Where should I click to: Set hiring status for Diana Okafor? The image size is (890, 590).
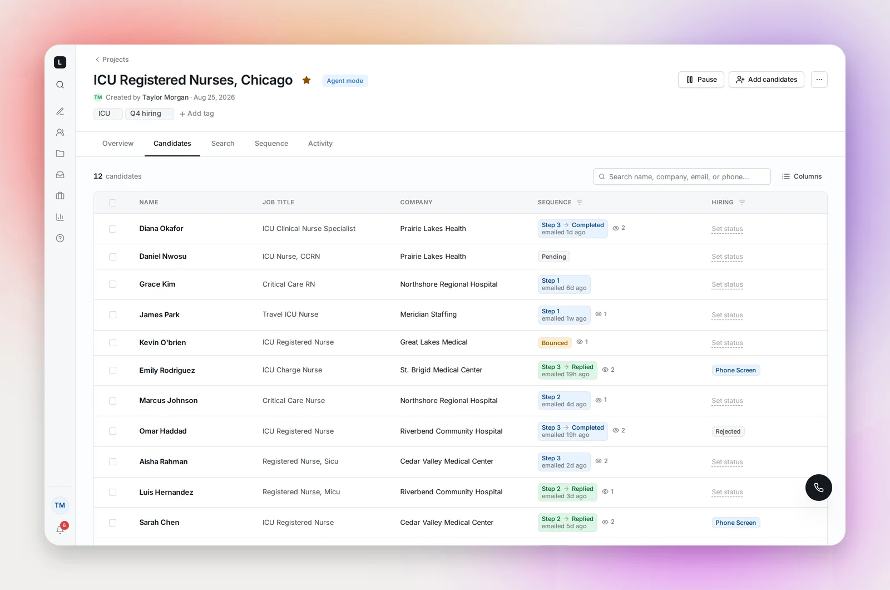point(727,229)
